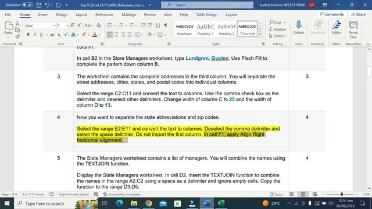Apply Text Effects letter A icon

(x=73, y=35)
